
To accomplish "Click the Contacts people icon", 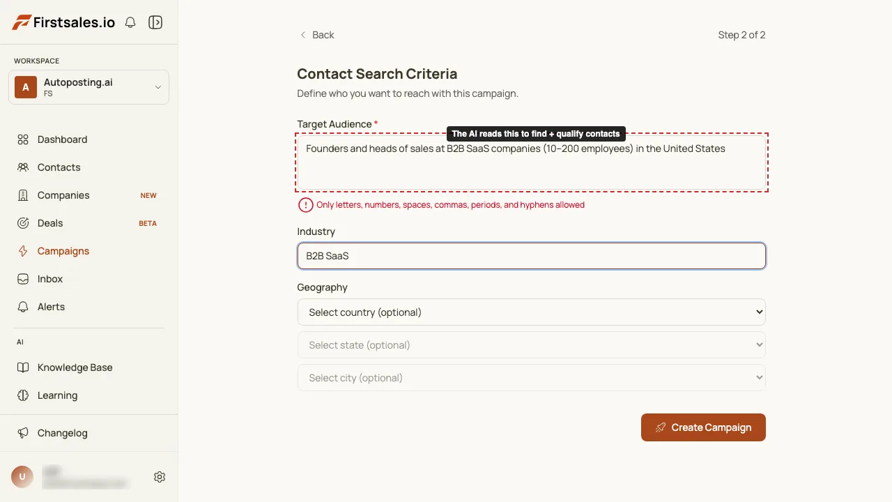I will click(23, 167).
